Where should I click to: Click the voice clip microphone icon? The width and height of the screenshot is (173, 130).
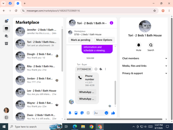coord(70,113)
